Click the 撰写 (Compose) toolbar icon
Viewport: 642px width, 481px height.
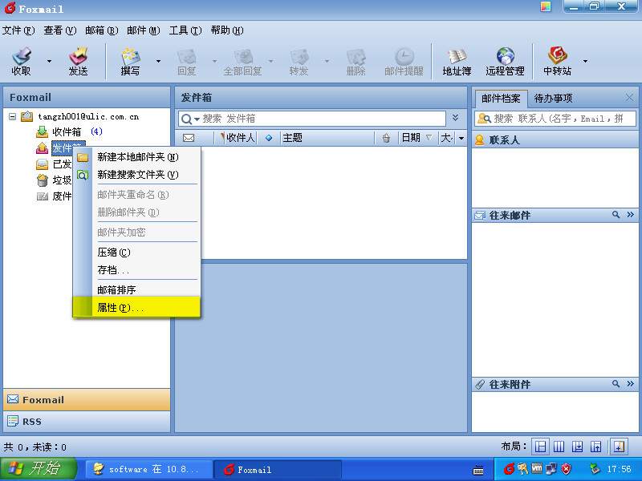click(130, 61)
